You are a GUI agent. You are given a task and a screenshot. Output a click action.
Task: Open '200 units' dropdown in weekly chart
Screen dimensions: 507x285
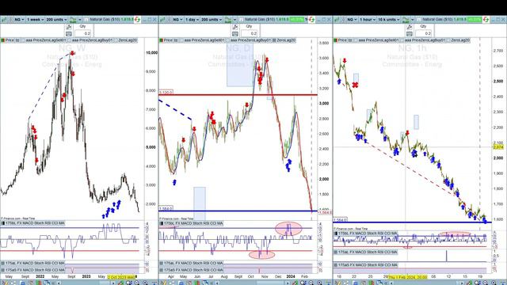coord(56,20)
